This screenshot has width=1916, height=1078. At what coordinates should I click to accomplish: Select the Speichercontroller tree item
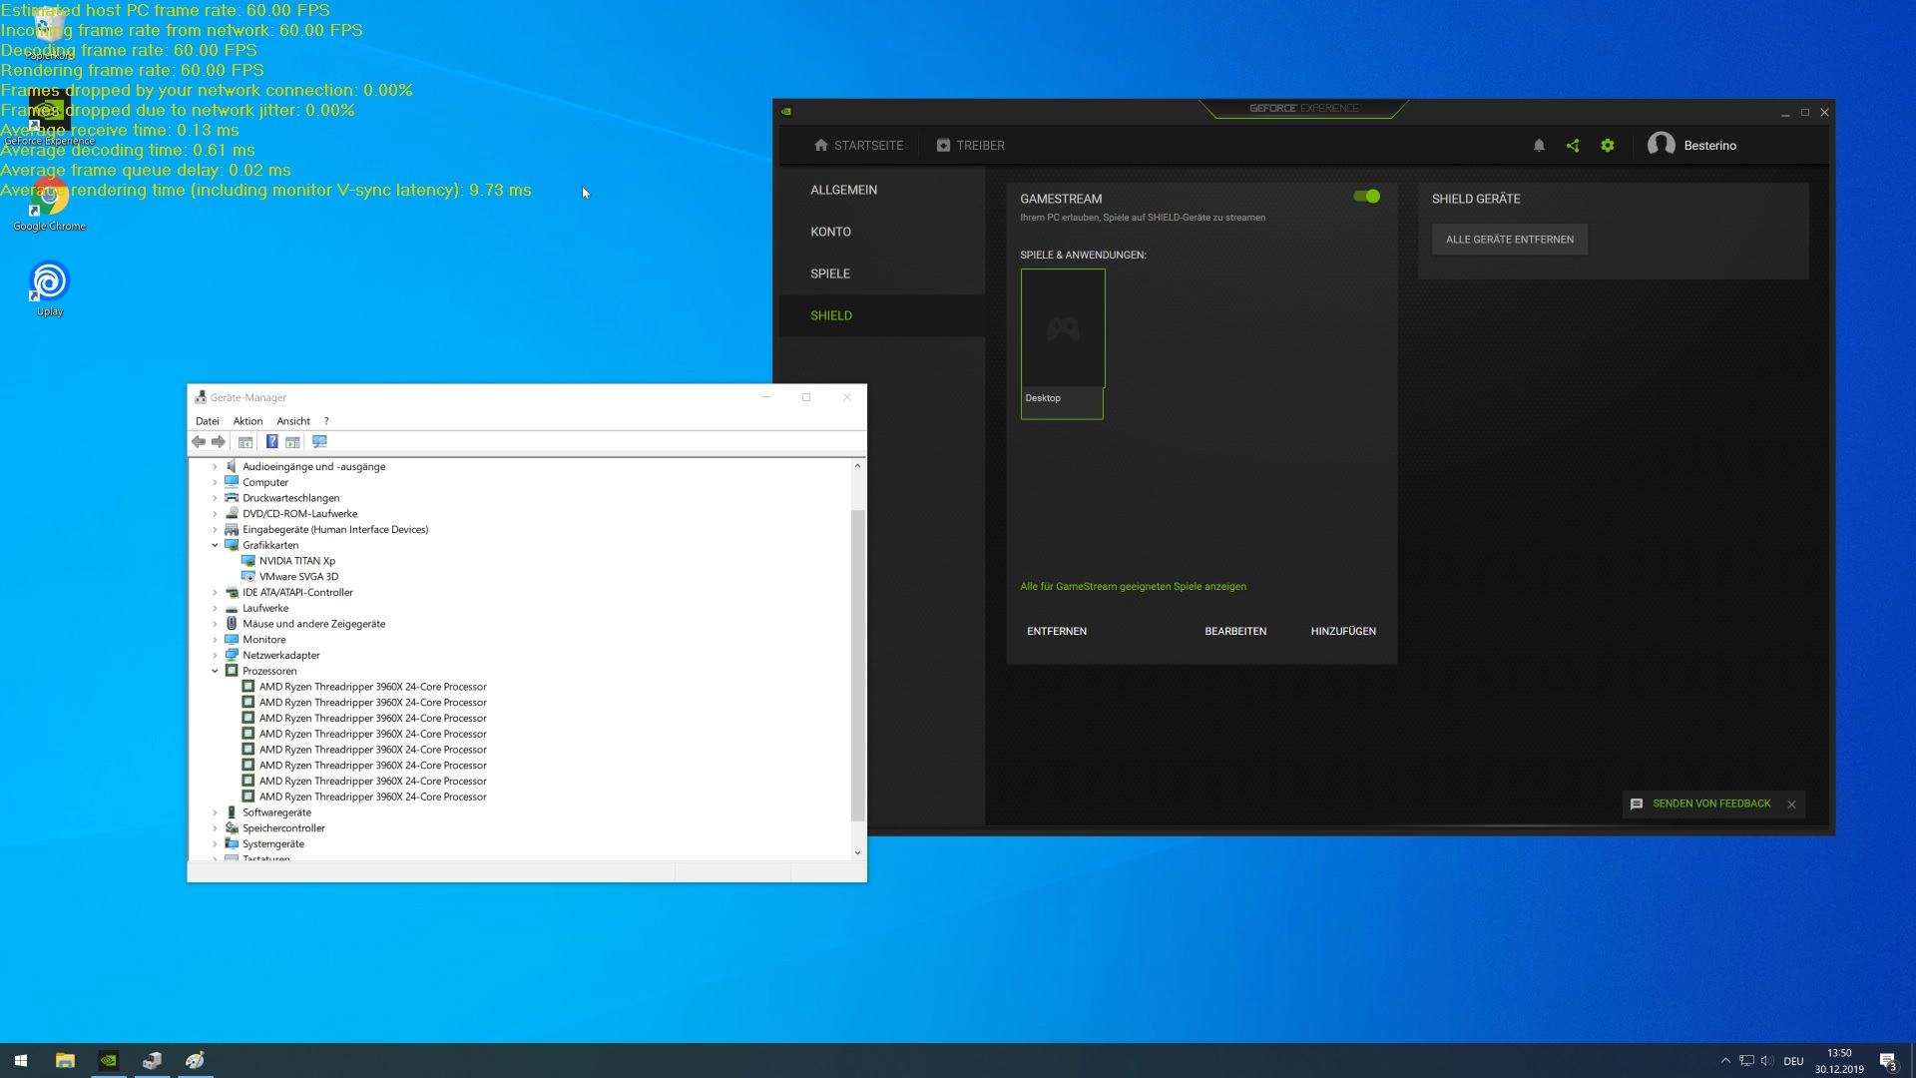[x=283, y=828]
